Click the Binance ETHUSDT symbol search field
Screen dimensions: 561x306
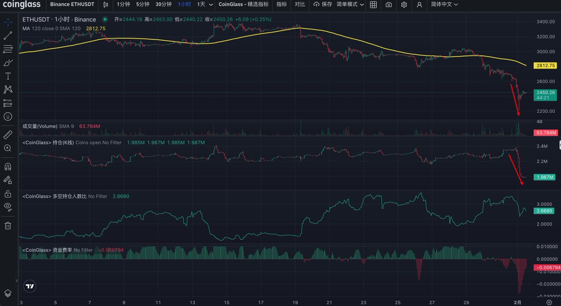click(x=72, y=5)
